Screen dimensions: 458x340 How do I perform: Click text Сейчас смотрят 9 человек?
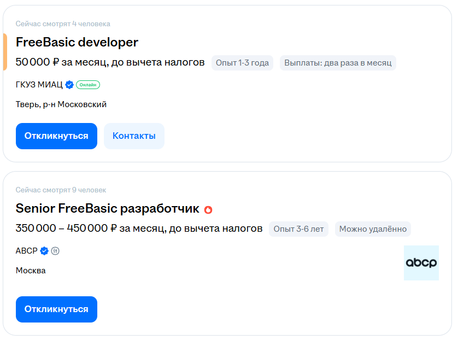(x=61, y=190)
